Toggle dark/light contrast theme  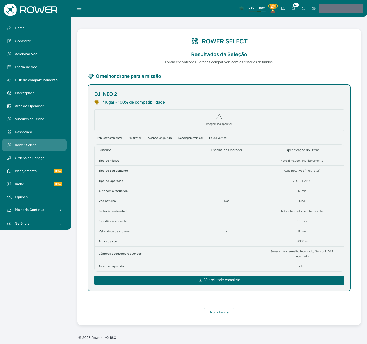[314, 8]
